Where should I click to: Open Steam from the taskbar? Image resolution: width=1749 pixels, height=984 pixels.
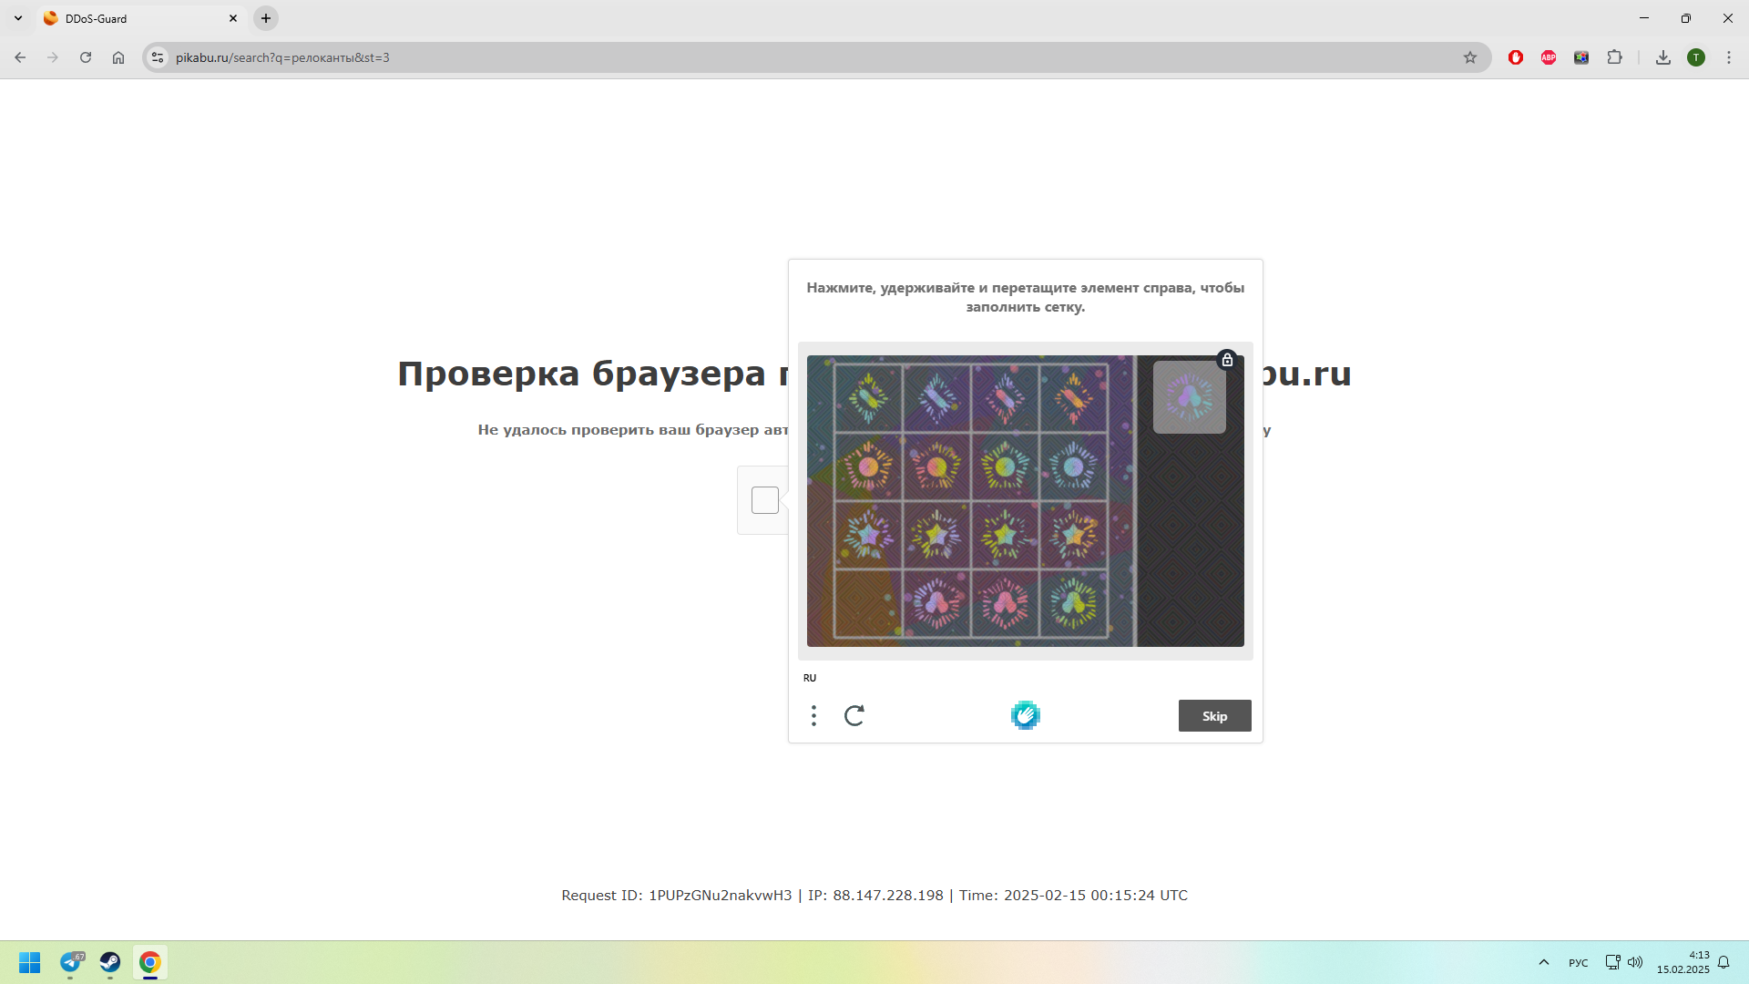point(110,962)
